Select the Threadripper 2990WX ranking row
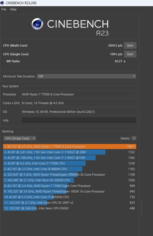Image resolution: width=153 pixels, height=236 pixels. pyautogui.click(x=70, y=175)
